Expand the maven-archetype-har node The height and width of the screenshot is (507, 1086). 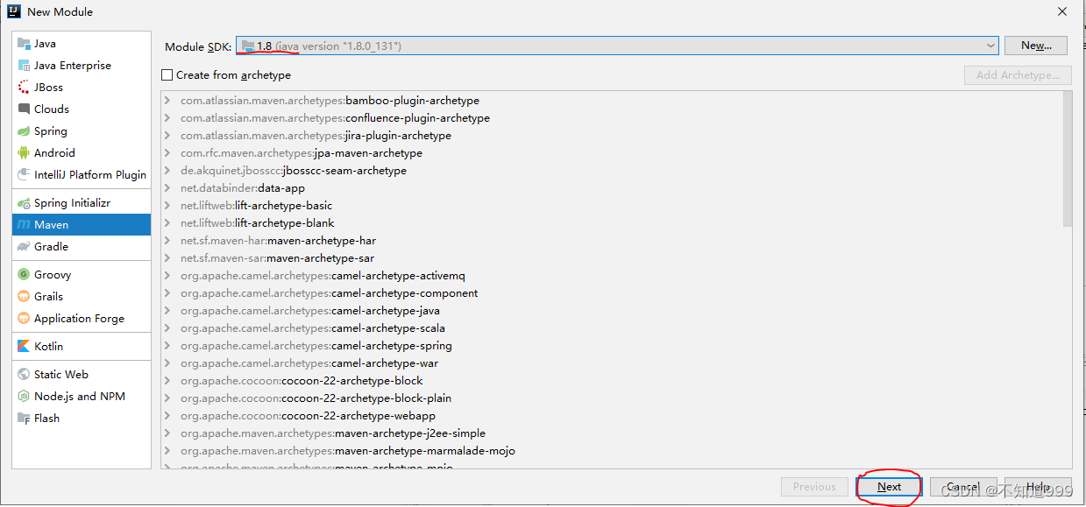point(167,241)
